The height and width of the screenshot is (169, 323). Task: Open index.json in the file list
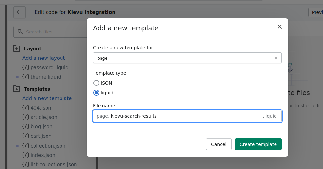[43, 155]
